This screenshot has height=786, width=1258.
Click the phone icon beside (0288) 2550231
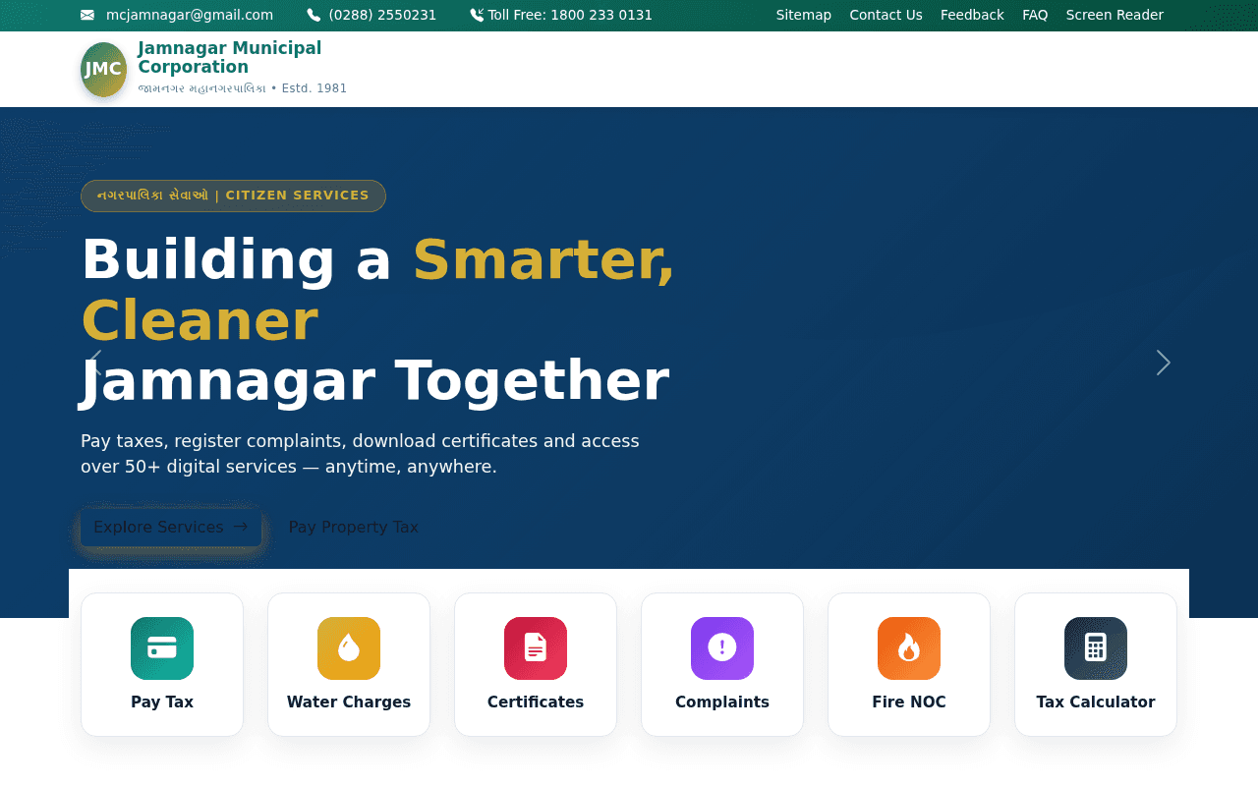pyautogui.click(x=314, y=15)
